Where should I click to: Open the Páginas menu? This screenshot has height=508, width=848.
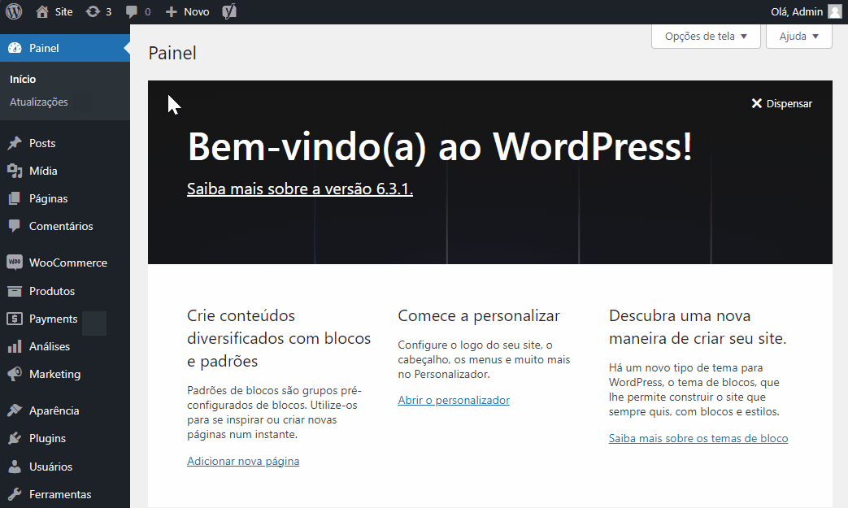48,198
